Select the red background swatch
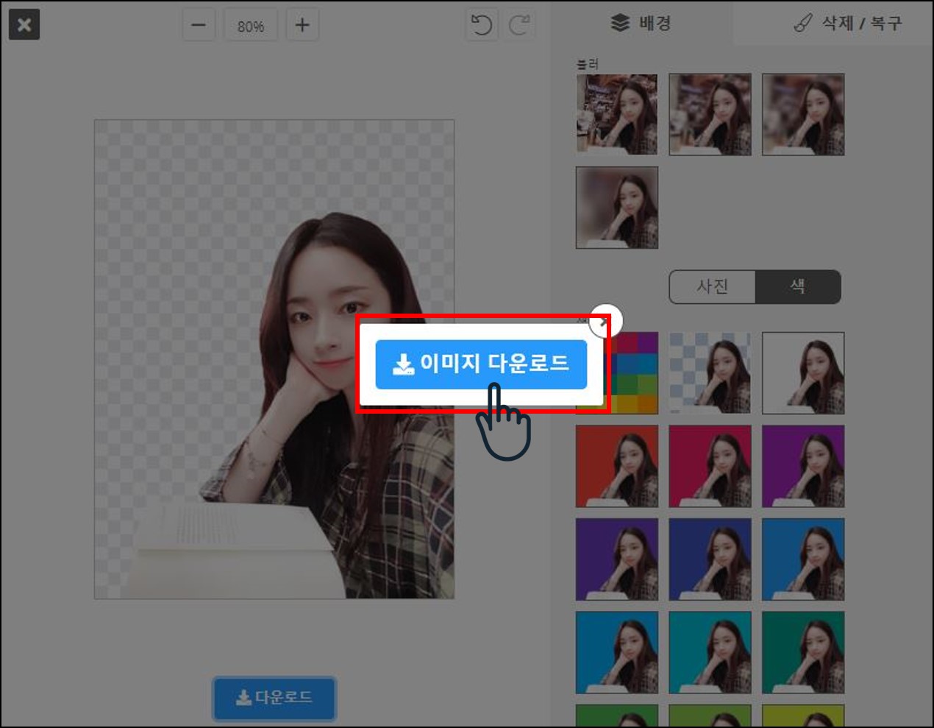Image resolution: width=934 pixels, height=728 pixels. point(617,466)
